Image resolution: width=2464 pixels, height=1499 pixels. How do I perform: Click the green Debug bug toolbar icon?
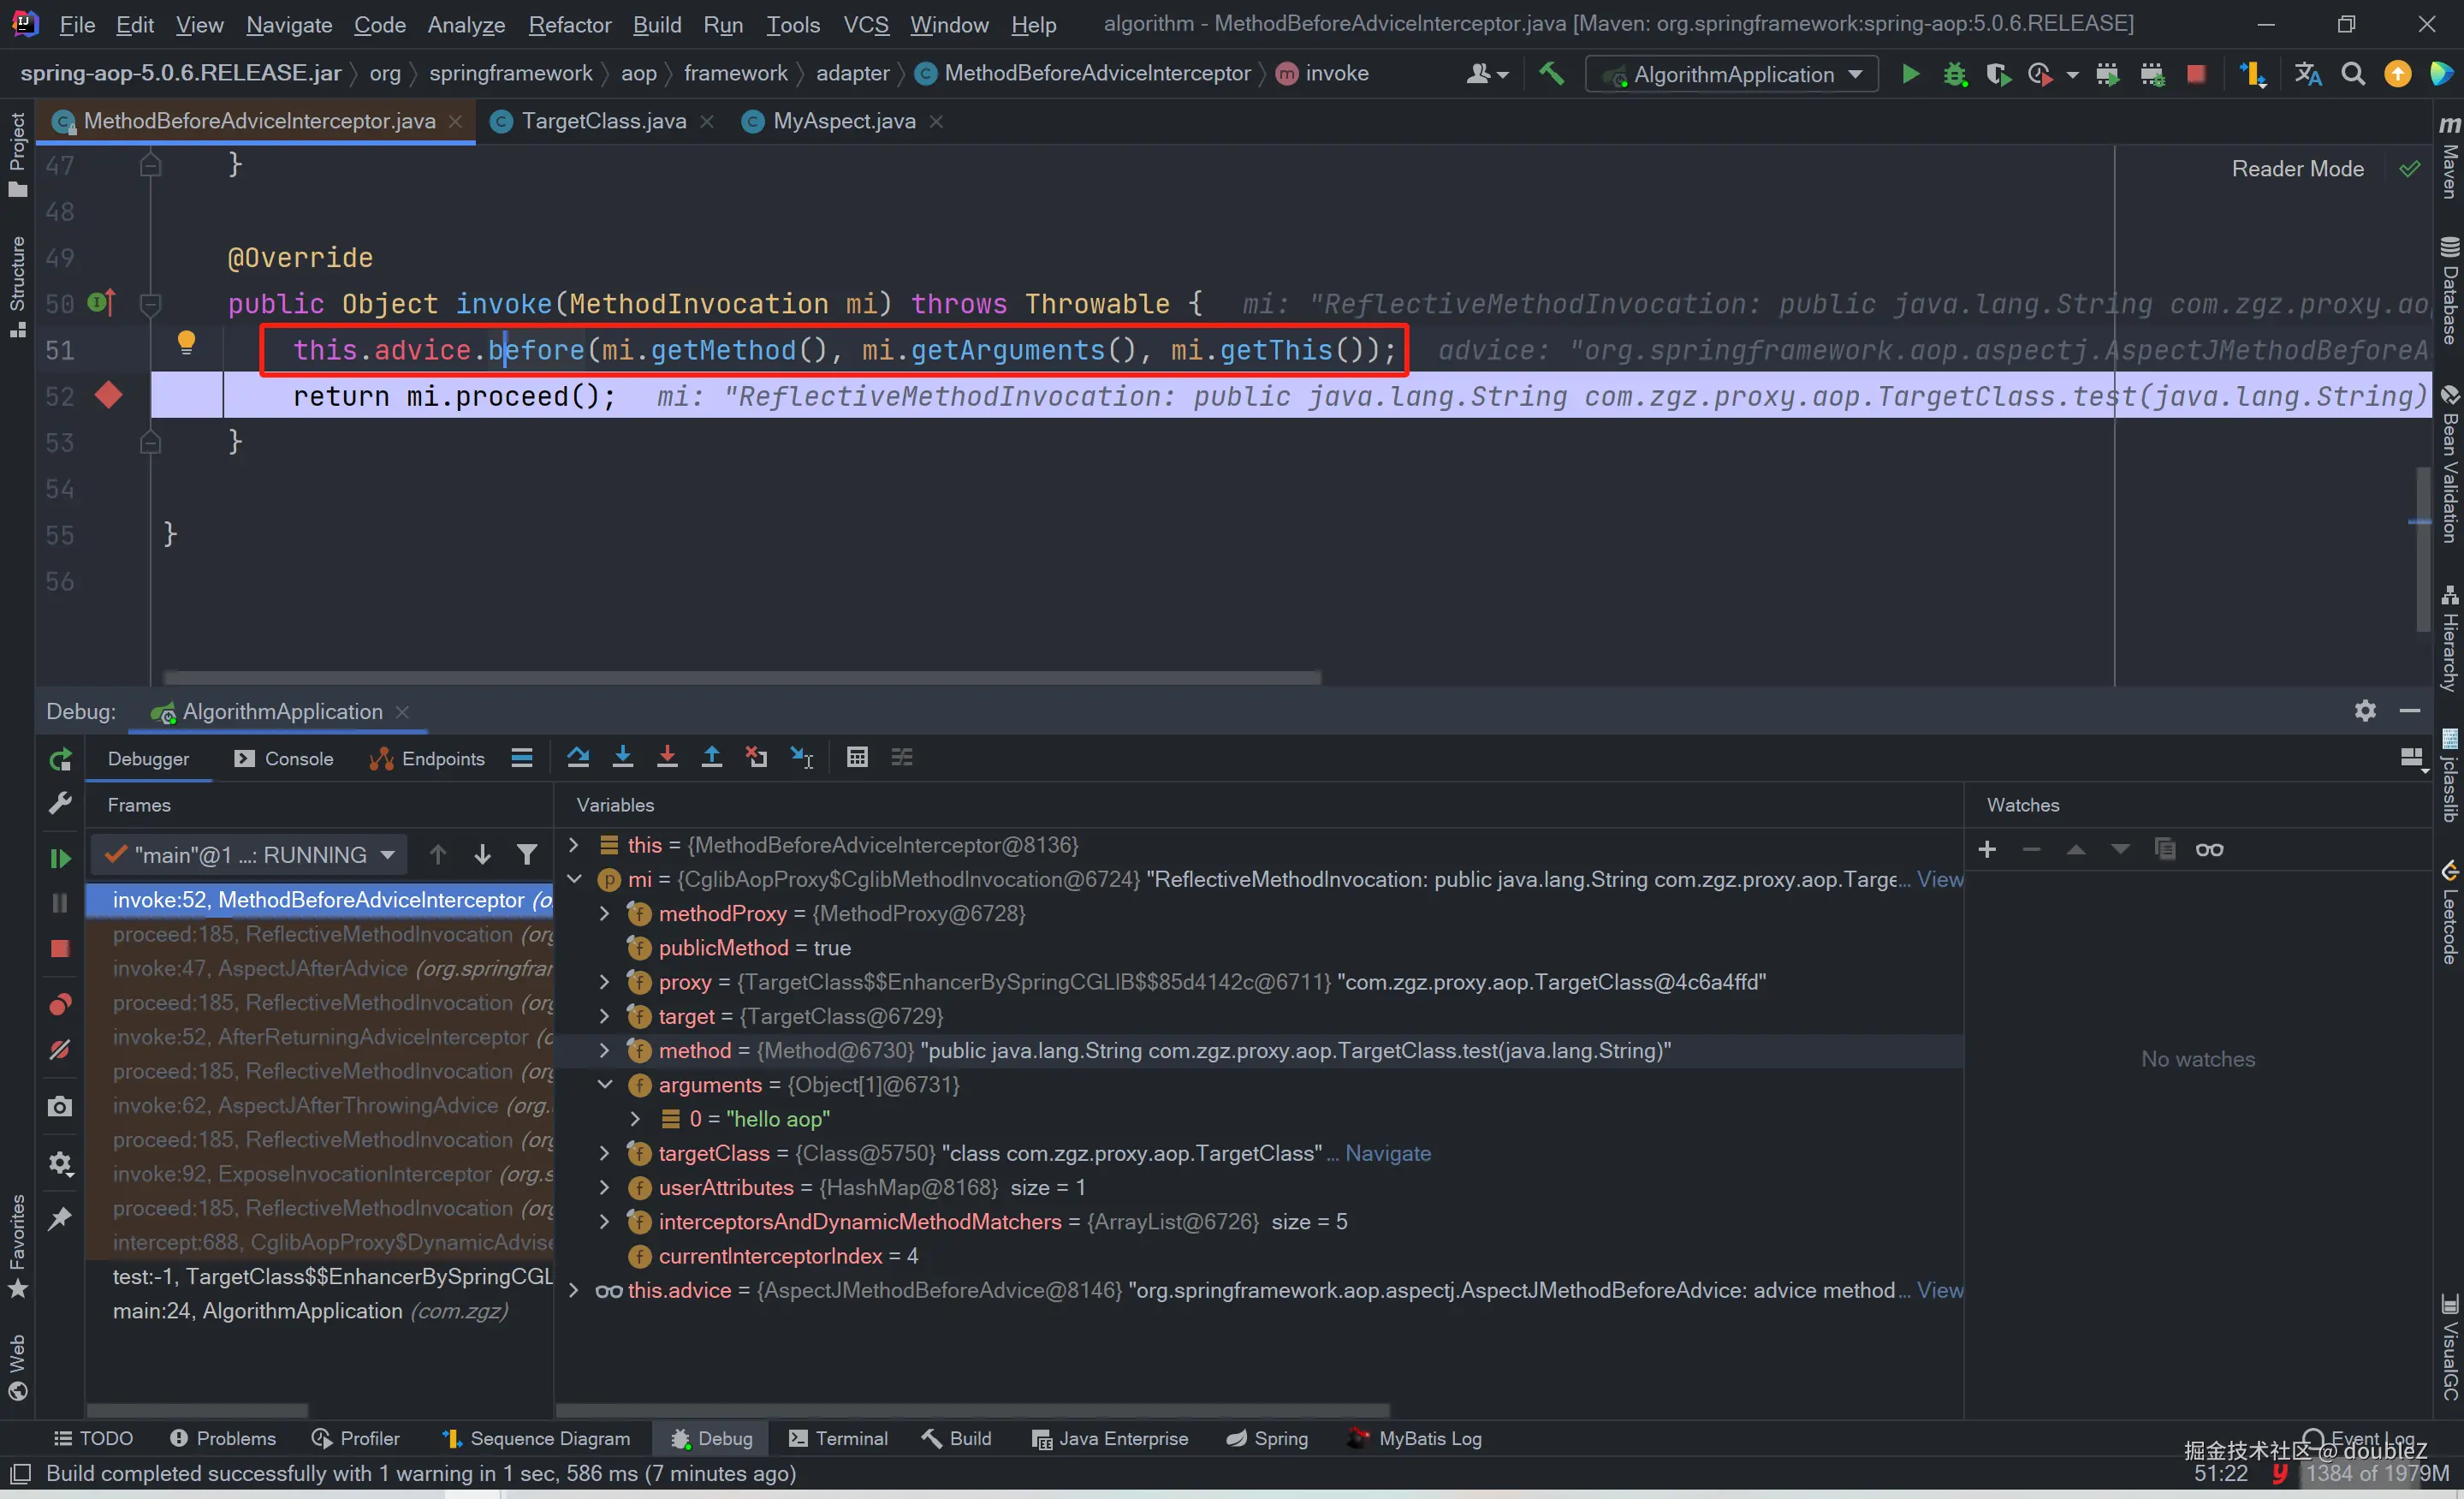click(x=1954, y=74)
